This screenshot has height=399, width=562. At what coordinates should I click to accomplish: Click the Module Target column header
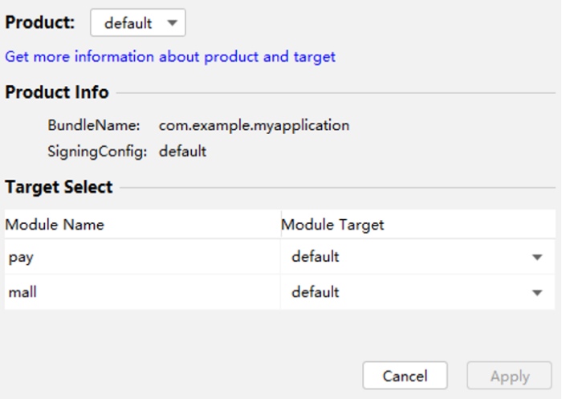[418, 225]
